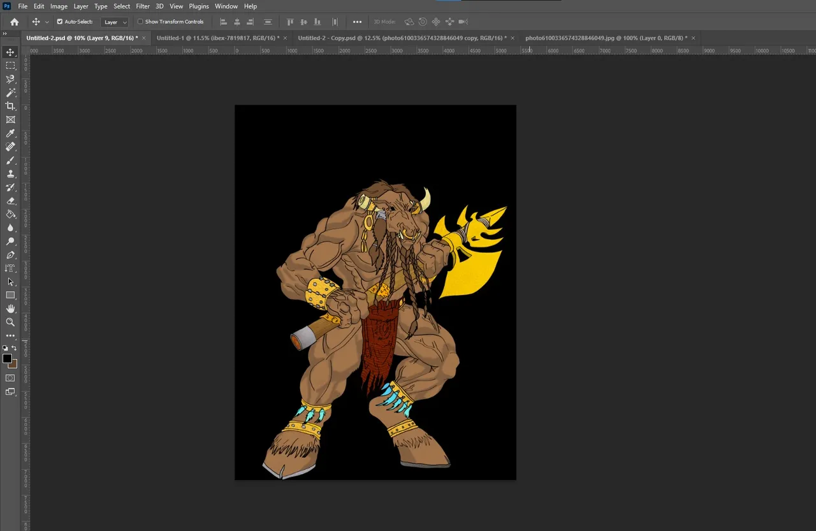816x531 pixels.
Task: Expand the collapsed toolbar double-arrow
Action: 4,34
